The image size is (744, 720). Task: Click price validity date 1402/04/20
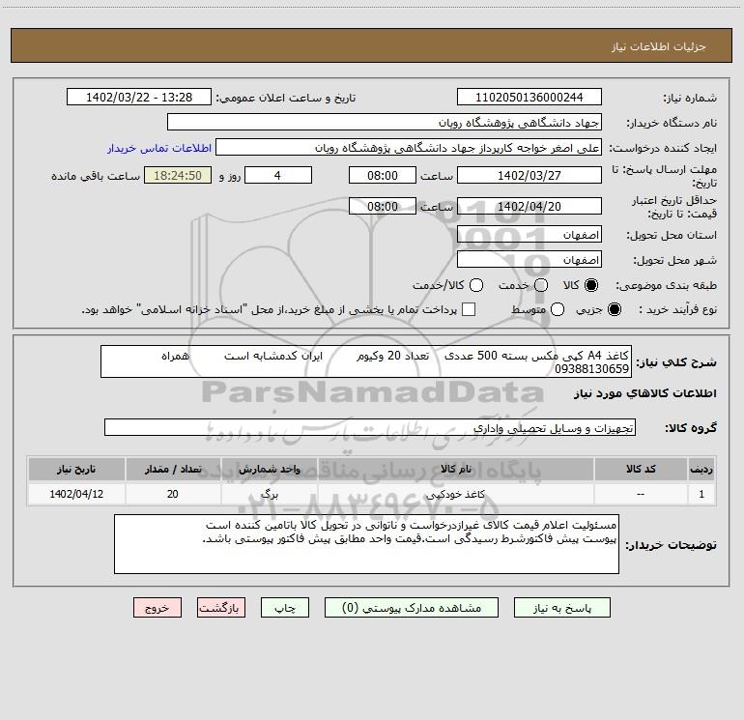click(x=529, y=206)
